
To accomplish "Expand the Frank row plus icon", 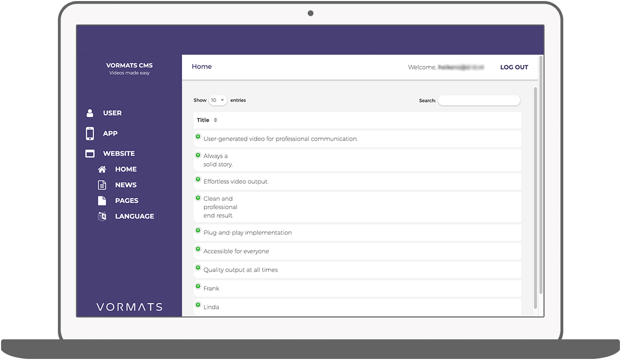I will 198,286.
